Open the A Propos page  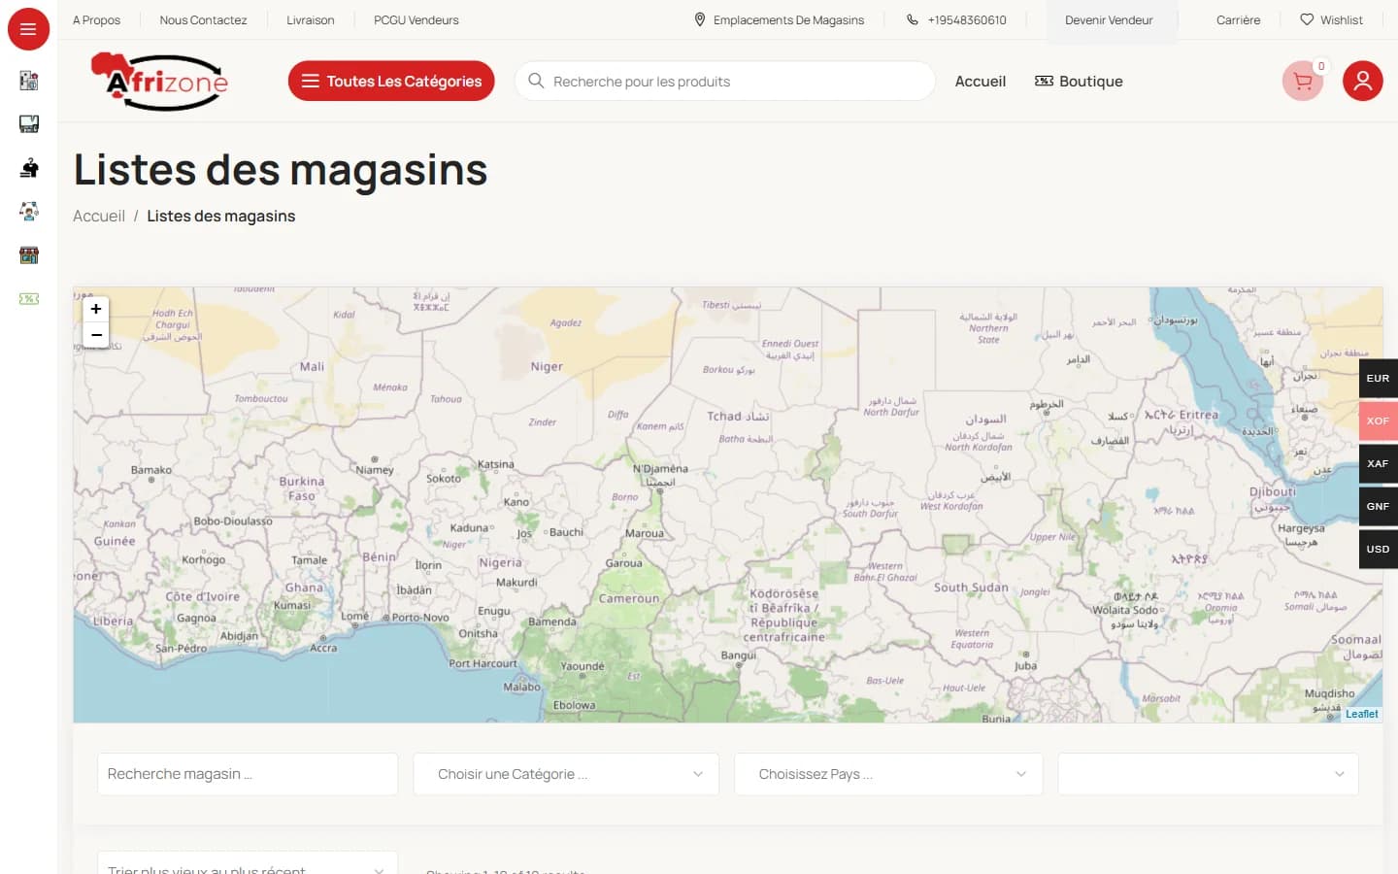[96, 19]
